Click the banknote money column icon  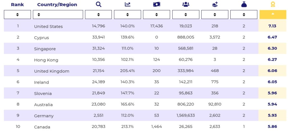pos(156,5)
